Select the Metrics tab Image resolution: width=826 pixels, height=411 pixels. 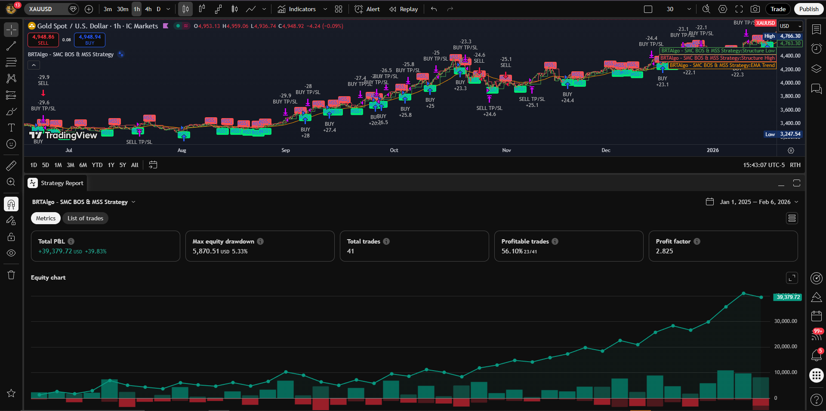pos(46,218)
